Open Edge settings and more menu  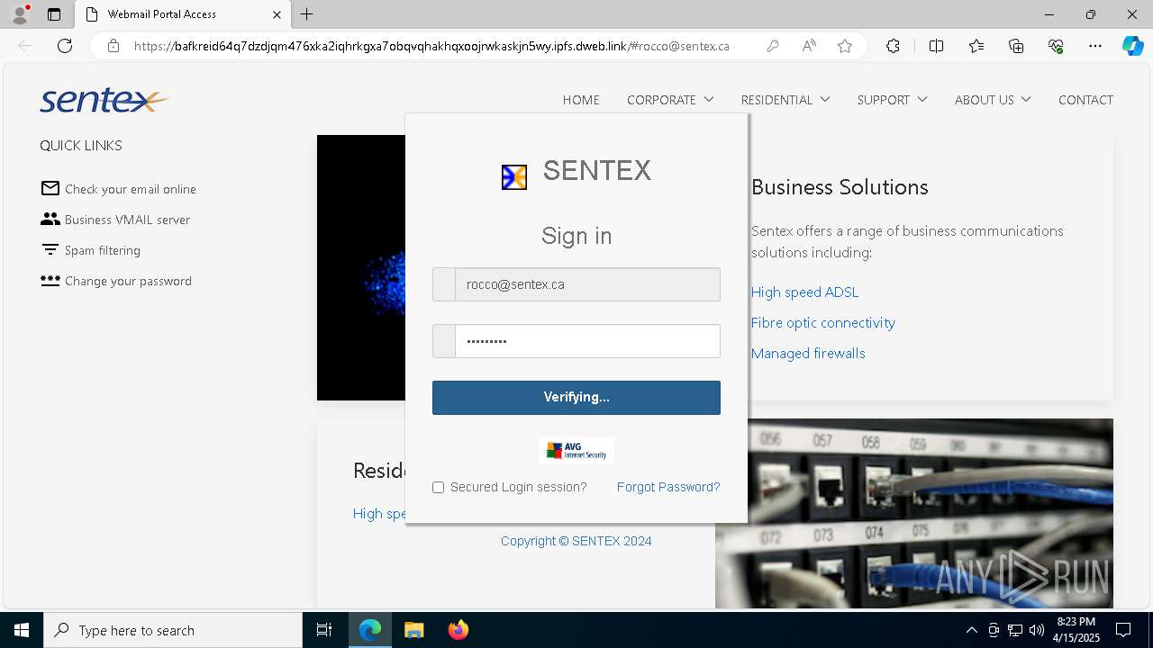pos(1095,46)
